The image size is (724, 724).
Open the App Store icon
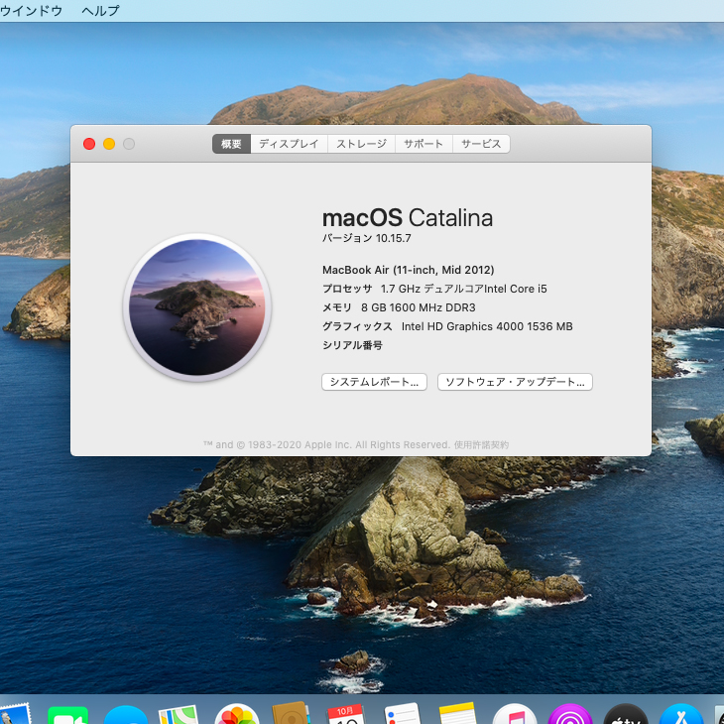click(x=681, y=716)
